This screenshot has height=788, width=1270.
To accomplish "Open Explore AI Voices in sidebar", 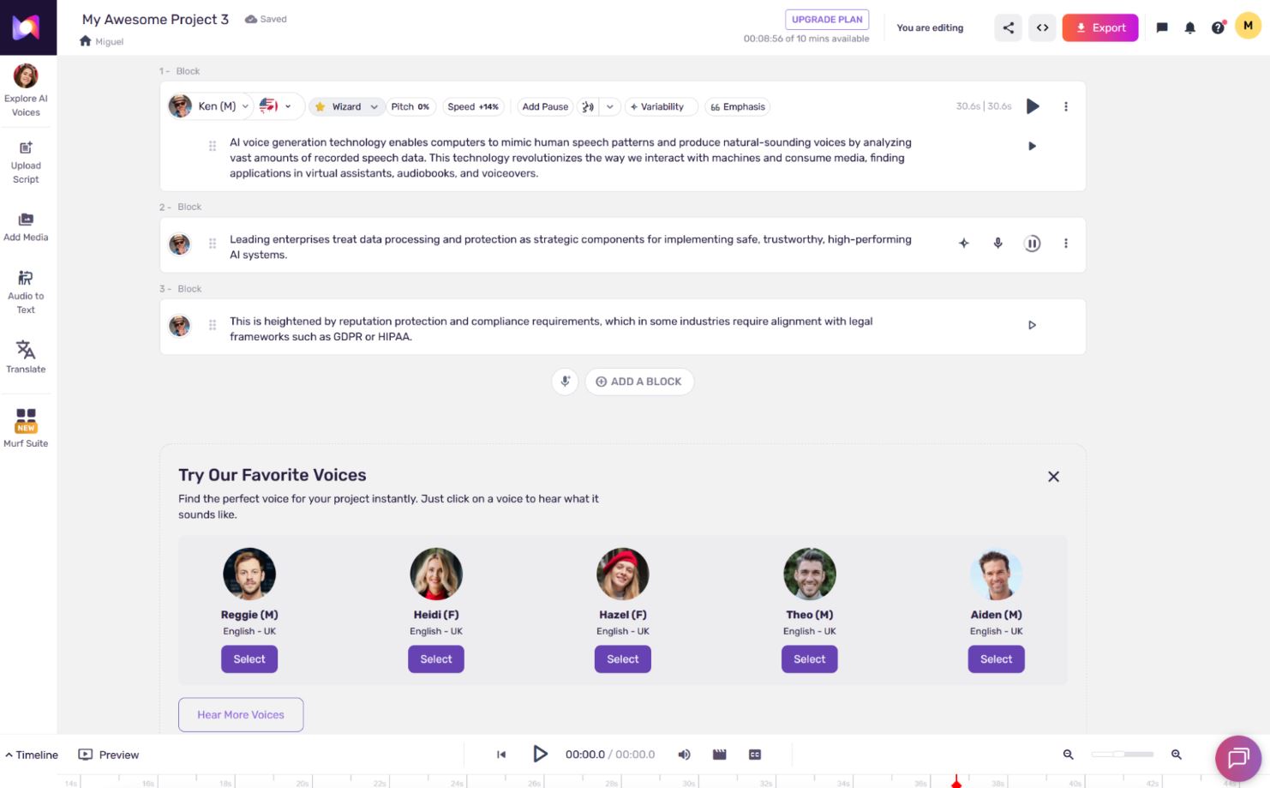I will (26, 90).
